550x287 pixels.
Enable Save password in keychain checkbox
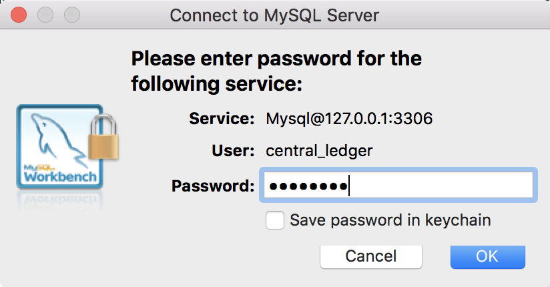tap(275, 220)
